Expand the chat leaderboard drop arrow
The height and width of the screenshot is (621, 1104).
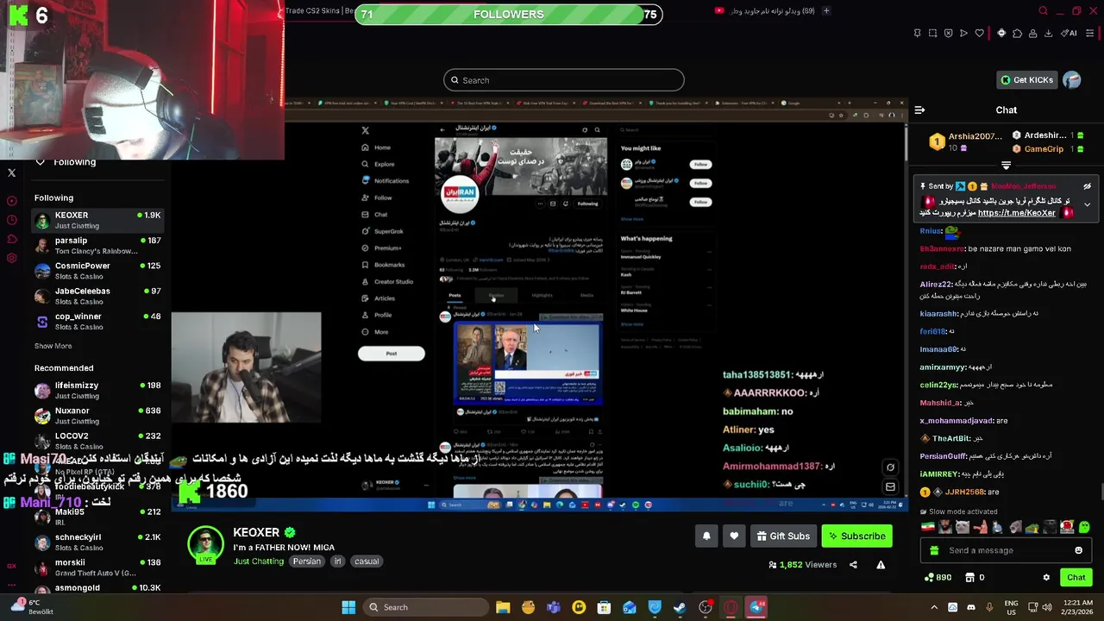coord(1006,166)
